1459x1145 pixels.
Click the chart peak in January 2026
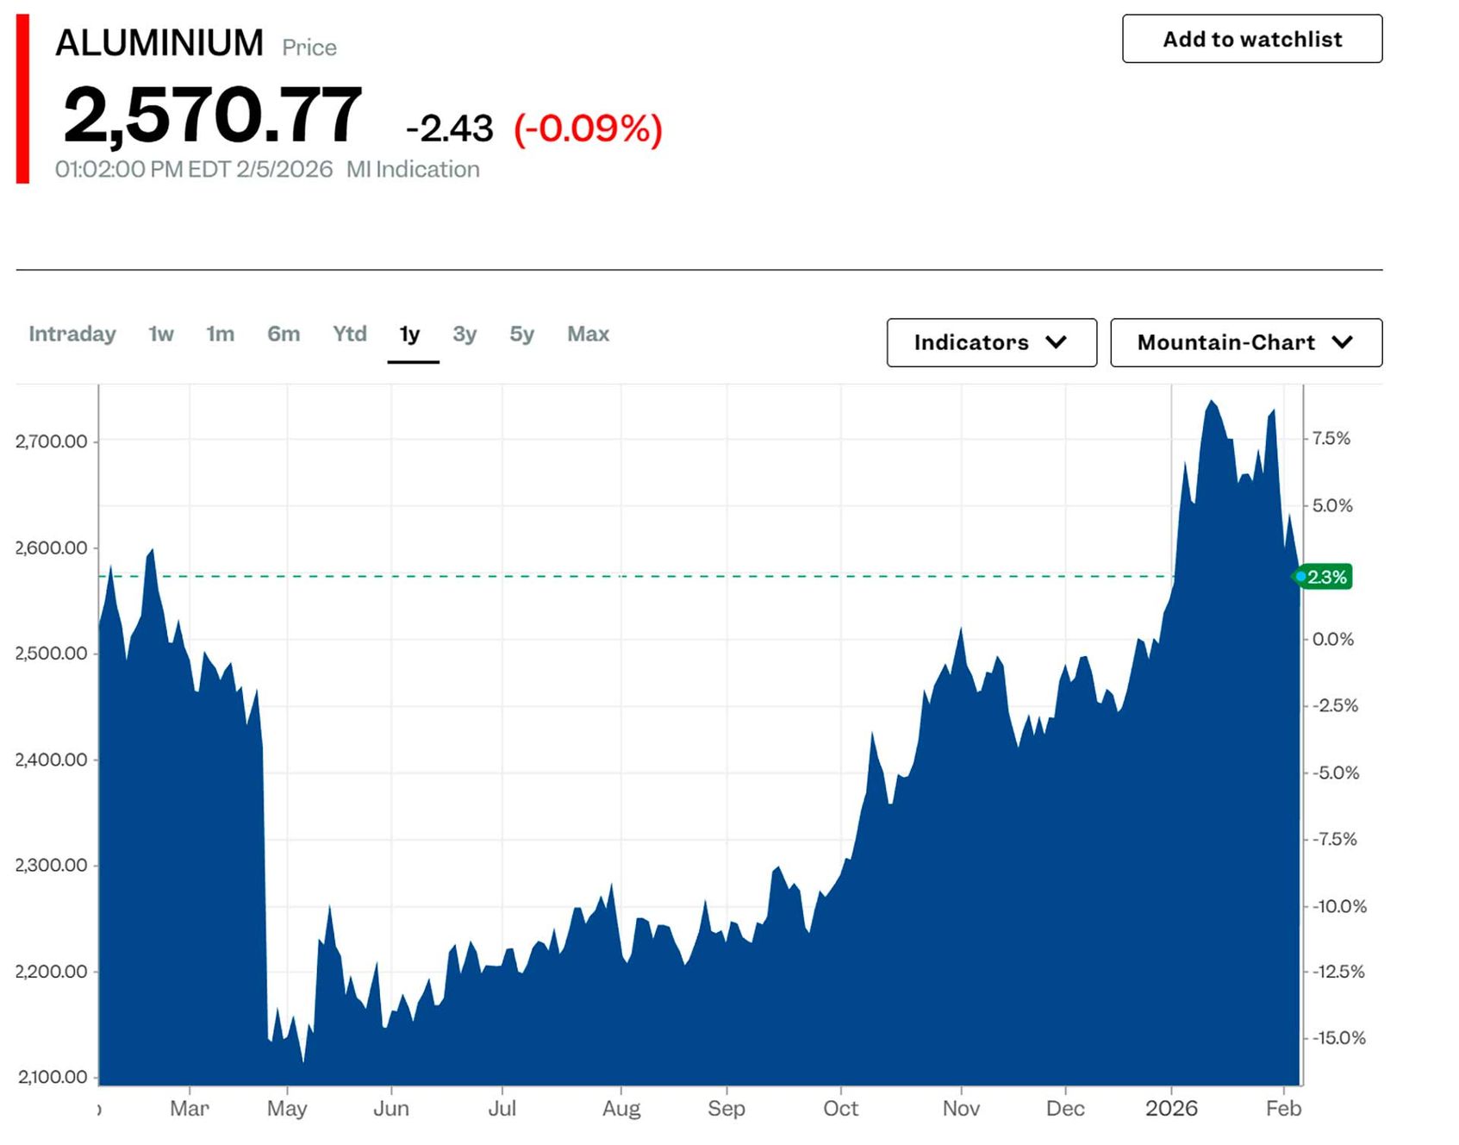(x=1211, y=402)
